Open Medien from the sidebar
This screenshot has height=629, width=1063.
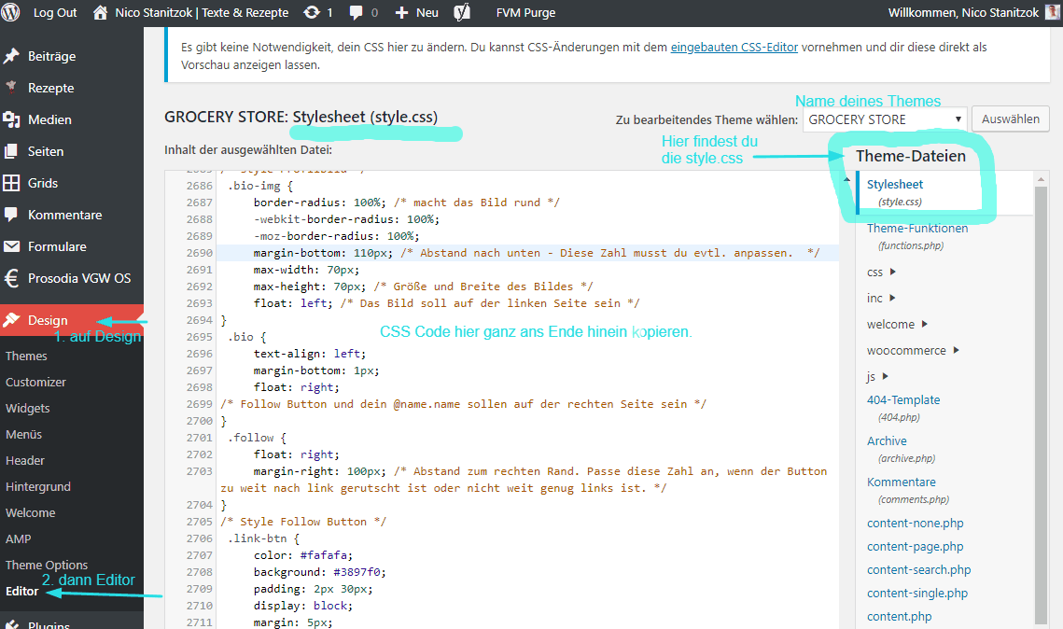[49, 119]
